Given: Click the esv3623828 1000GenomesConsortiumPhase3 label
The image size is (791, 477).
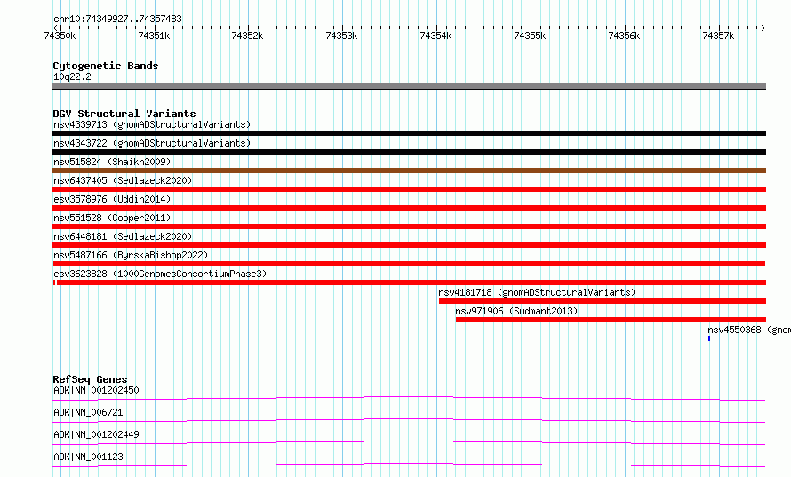Looking at the screenshot, I should (160, 274).
